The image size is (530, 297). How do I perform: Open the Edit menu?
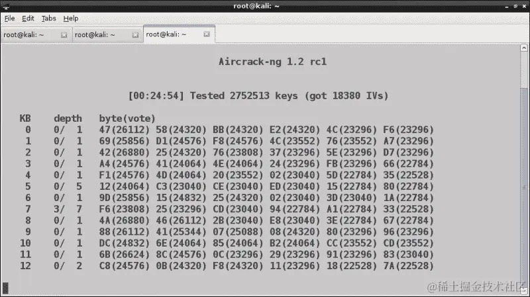[28, 19]
